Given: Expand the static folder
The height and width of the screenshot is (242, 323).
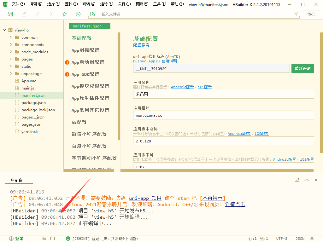Looking at the screenshot, I should tap(11, 66).
